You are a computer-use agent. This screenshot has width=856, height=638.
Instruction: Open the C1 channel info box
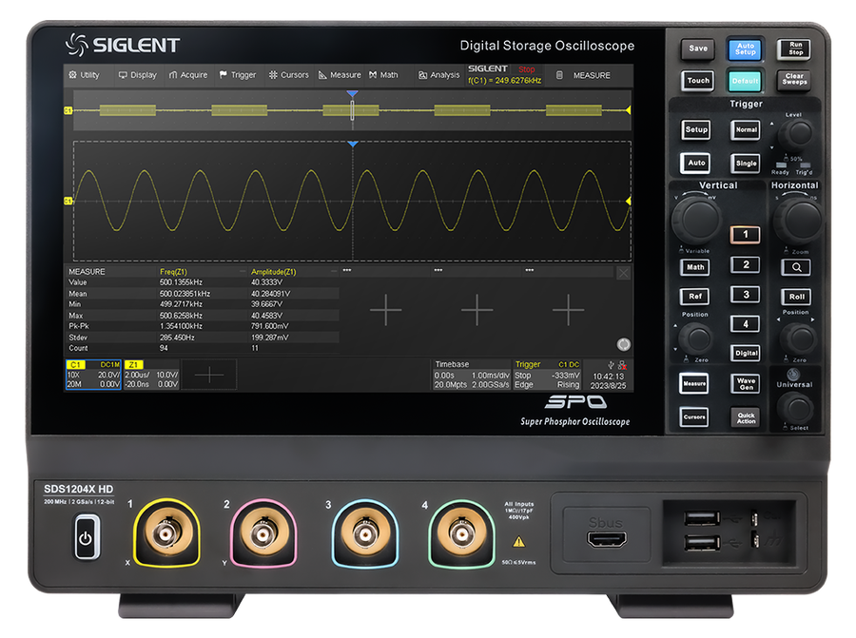tap(93, 375)
